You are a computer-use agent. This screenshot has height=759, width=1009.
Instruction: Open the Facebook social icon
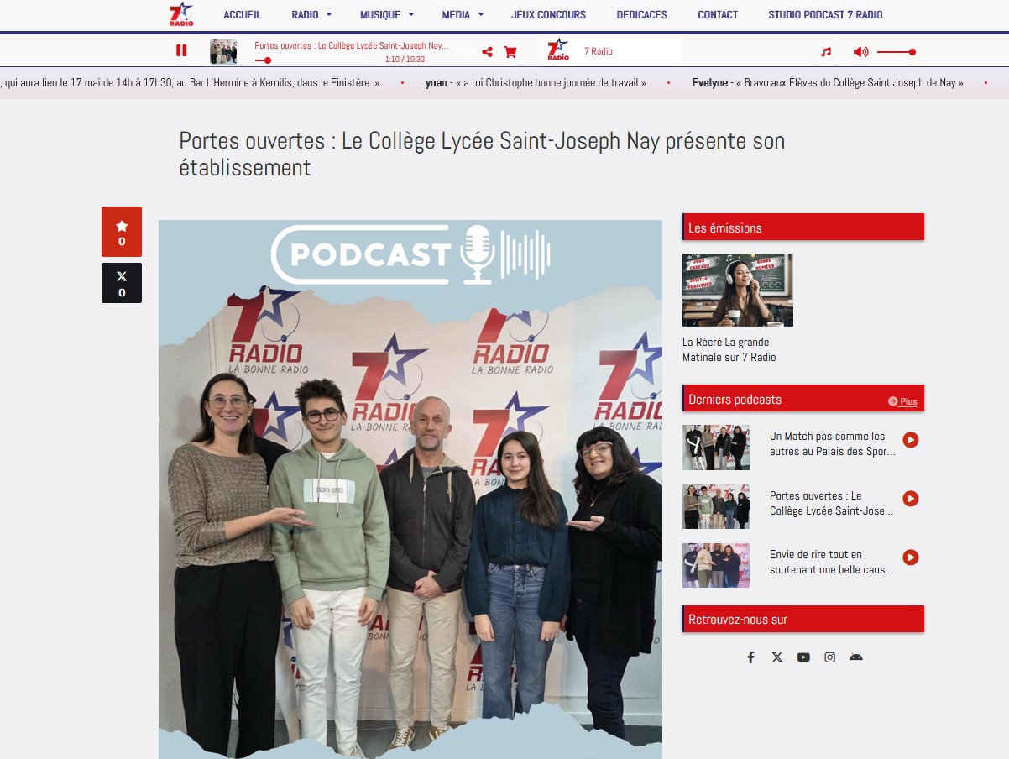click(x=750, y=657)
